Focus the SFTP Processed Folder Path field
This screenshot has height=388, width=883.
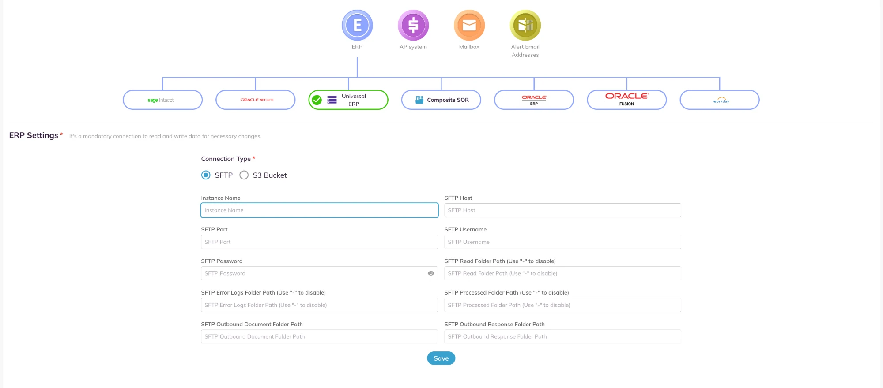562,305
